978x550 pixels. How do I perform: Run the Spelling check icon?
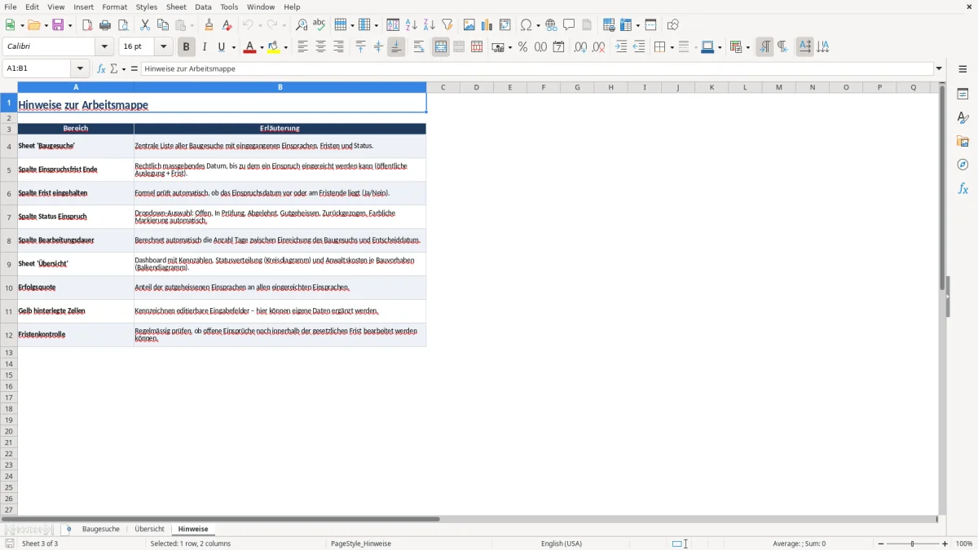tap(319, 25)
